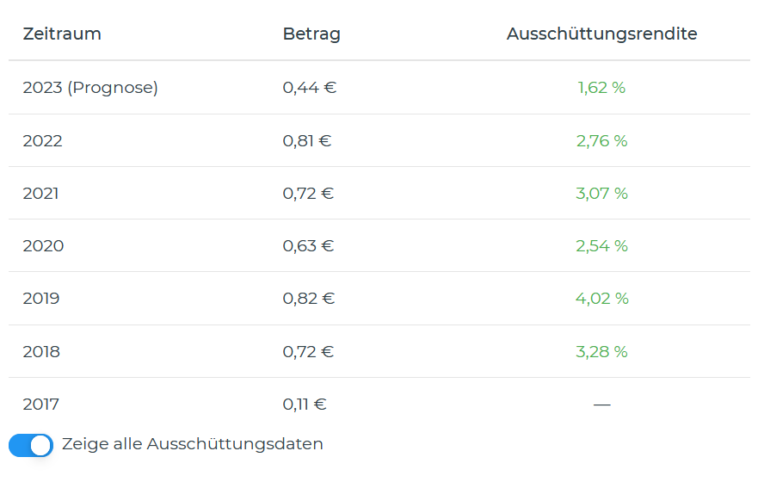Click the Ausschüttungsrendite column header

(601, 34)
